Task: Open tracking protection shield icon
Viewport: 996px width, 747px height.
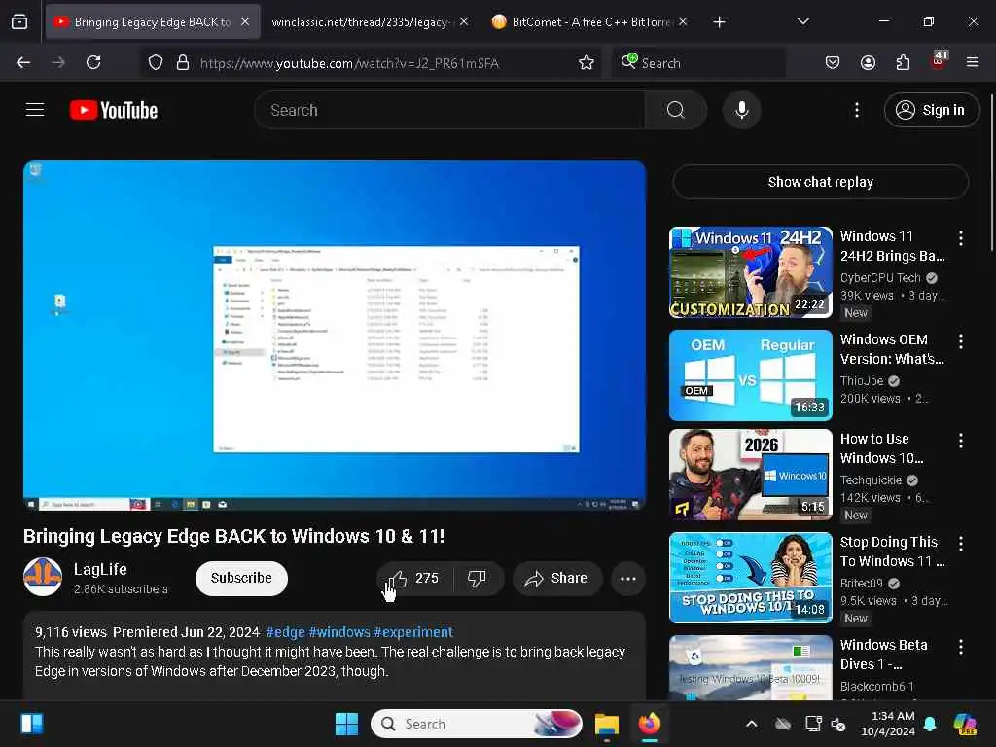Action: [x=156, y=63]
